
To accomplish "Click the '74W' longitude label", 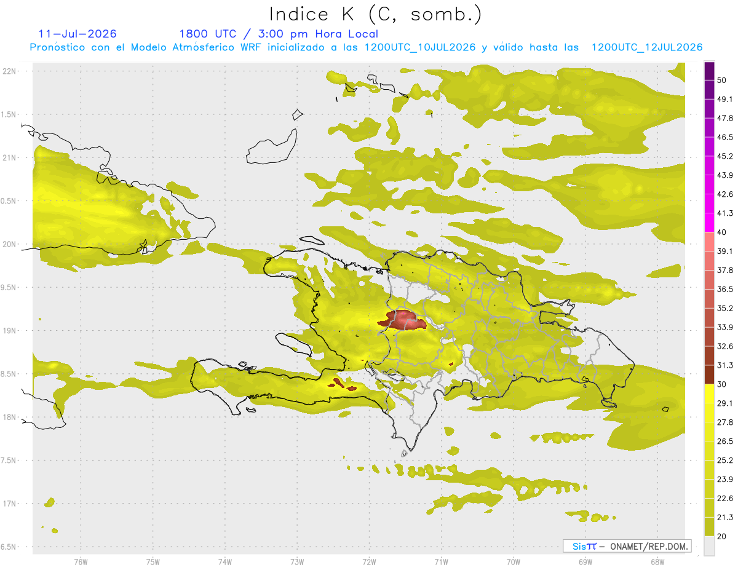I will pyautogui.click(x=225, y=561).
